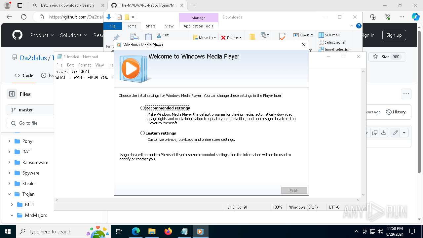Collapse the Explorer ribbon with chevron
The height and width of the screenshot is (238, 423).
click(x=352, y=26)
